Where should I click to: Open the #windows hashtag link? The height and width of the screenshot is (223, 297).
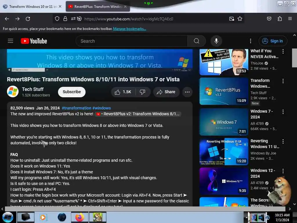coord(102,108)
